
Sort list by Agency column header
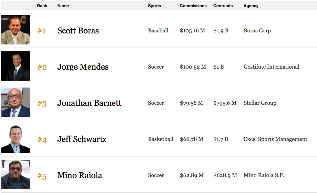251,6
